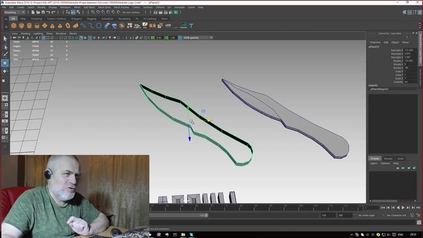Switch to the Polygons shelf tab
Image resolution: width=423 pixels, height=238 pixels.
pyautogui.click(x=77, y=19)
